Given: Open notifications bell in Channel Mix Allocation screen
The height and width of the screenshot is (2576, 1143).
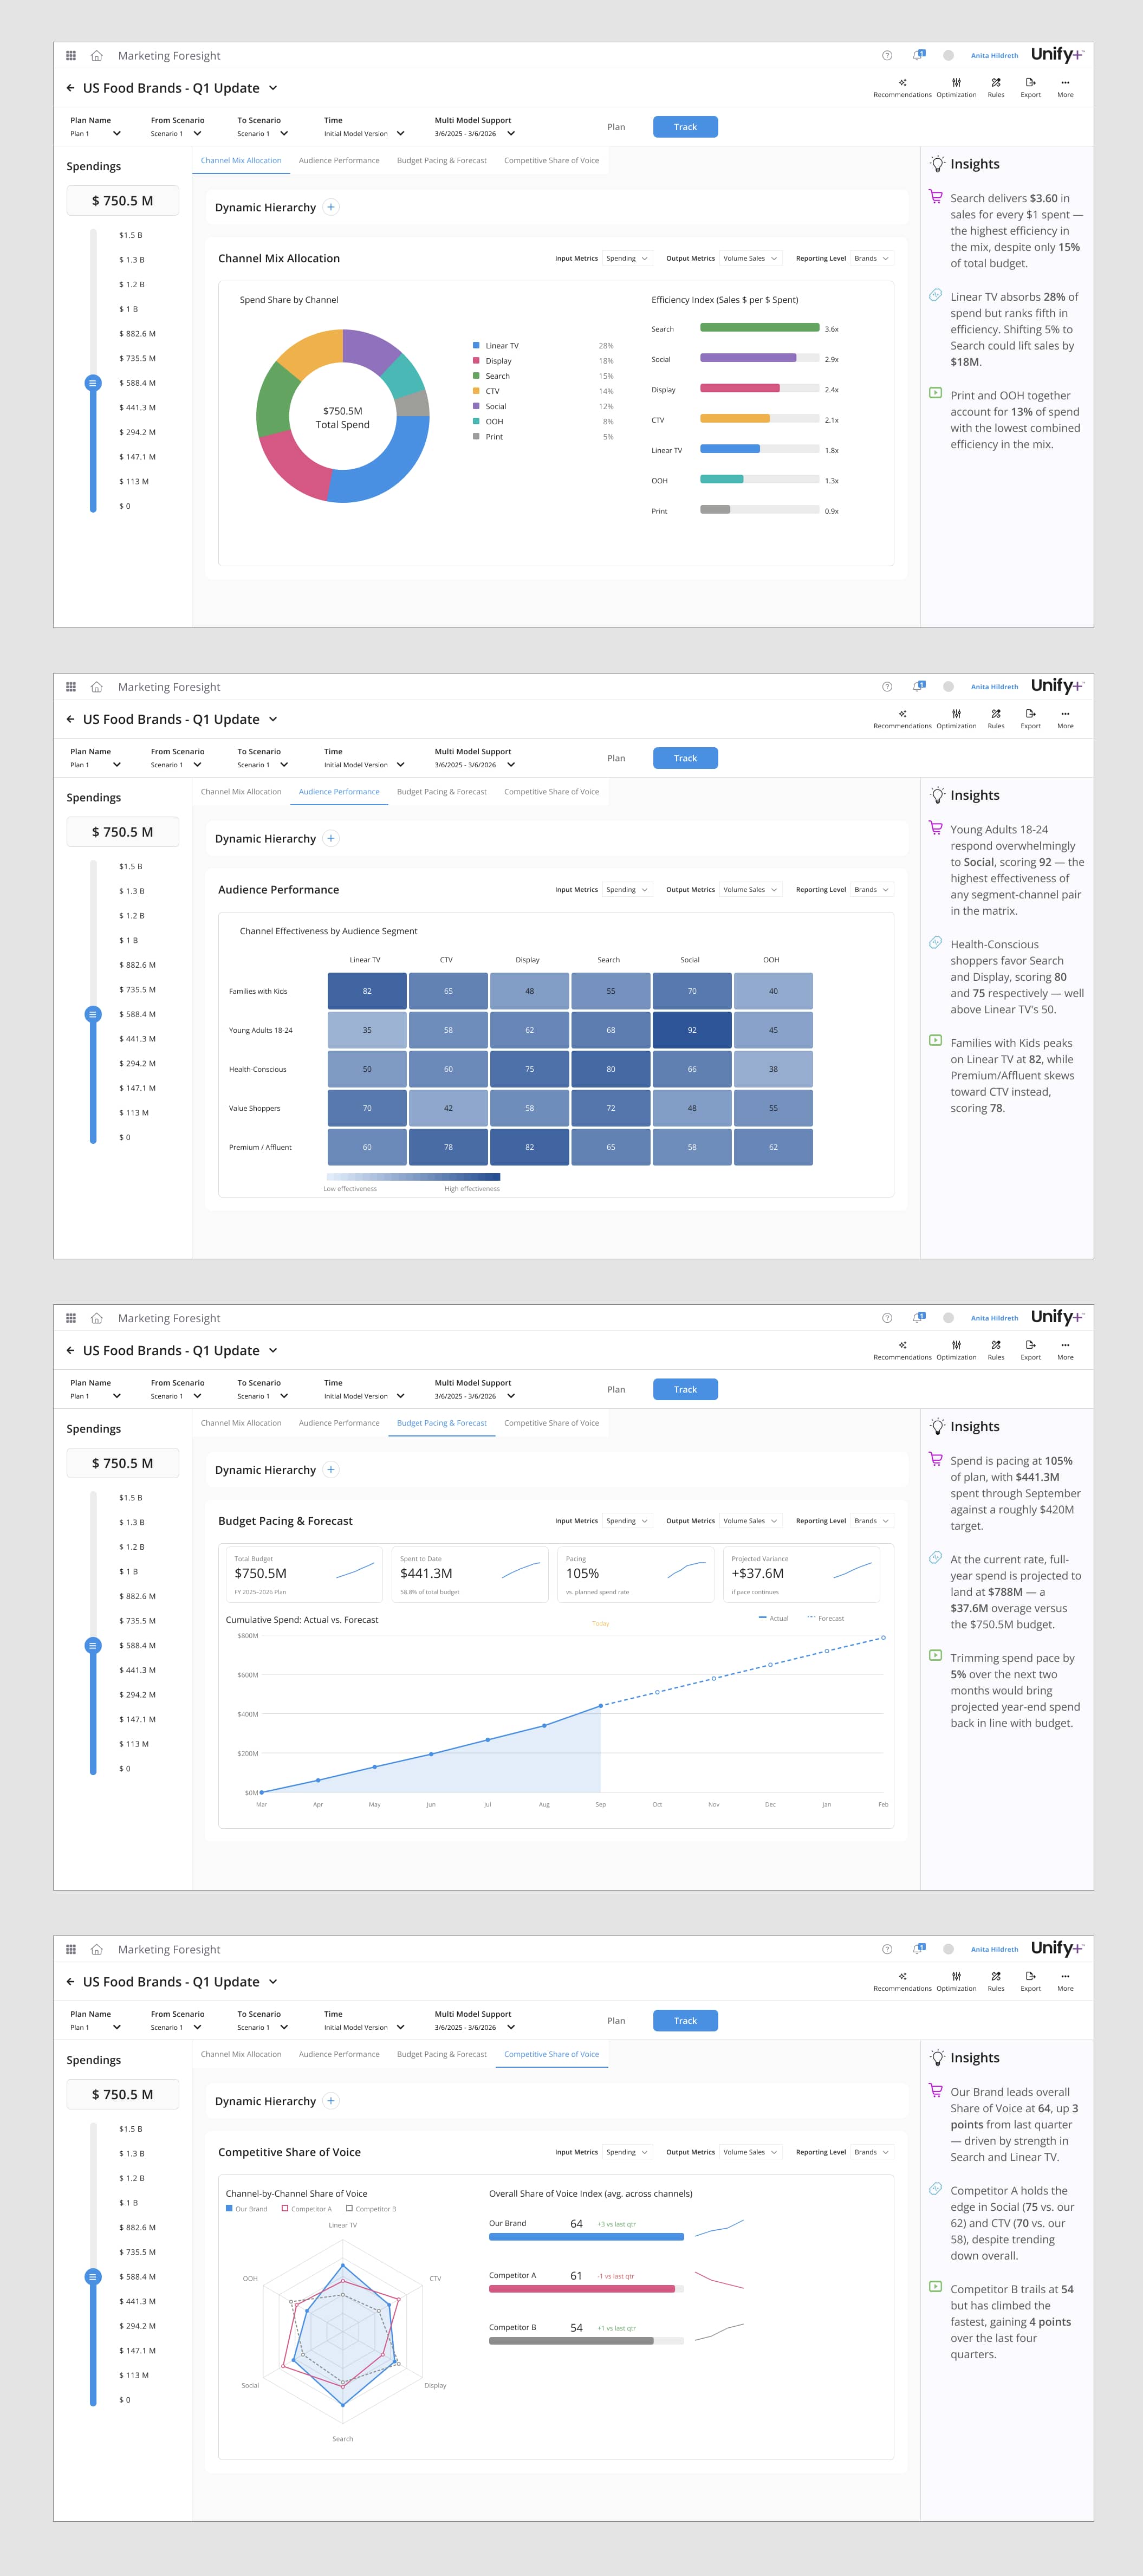Looking at the screenshot, I should (918, 55).
